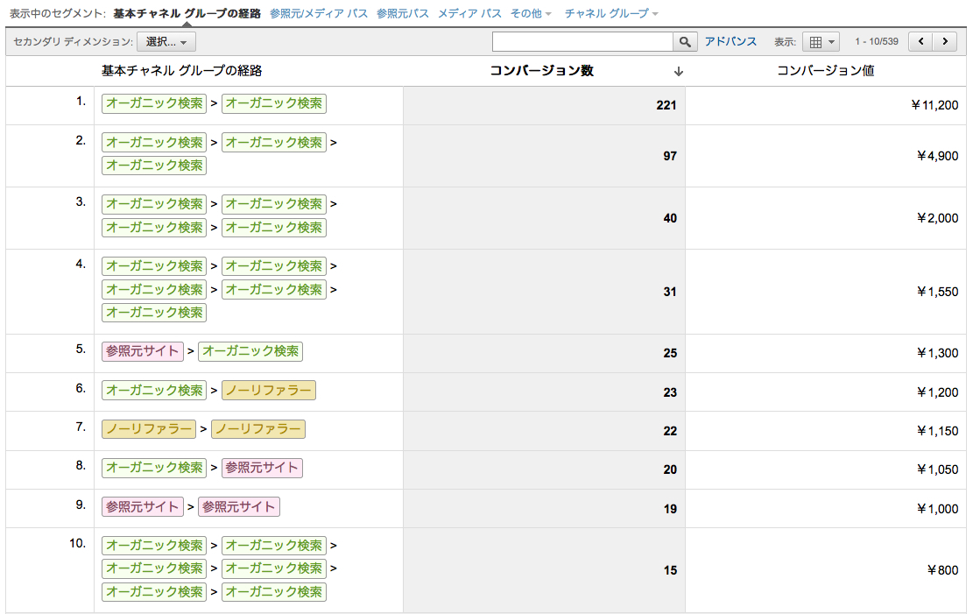Click conversion count 20
This screenshot has width=973, height=614.
point(670,469)
